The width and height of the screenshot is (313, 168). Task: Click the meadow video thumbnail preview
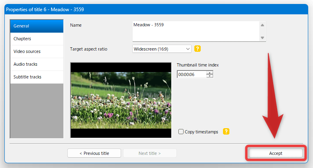click(x=121, y=100)
